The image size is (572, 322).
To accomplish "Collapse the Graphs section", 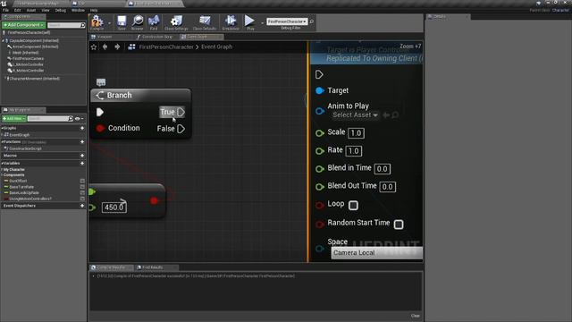I will point(2,128).
